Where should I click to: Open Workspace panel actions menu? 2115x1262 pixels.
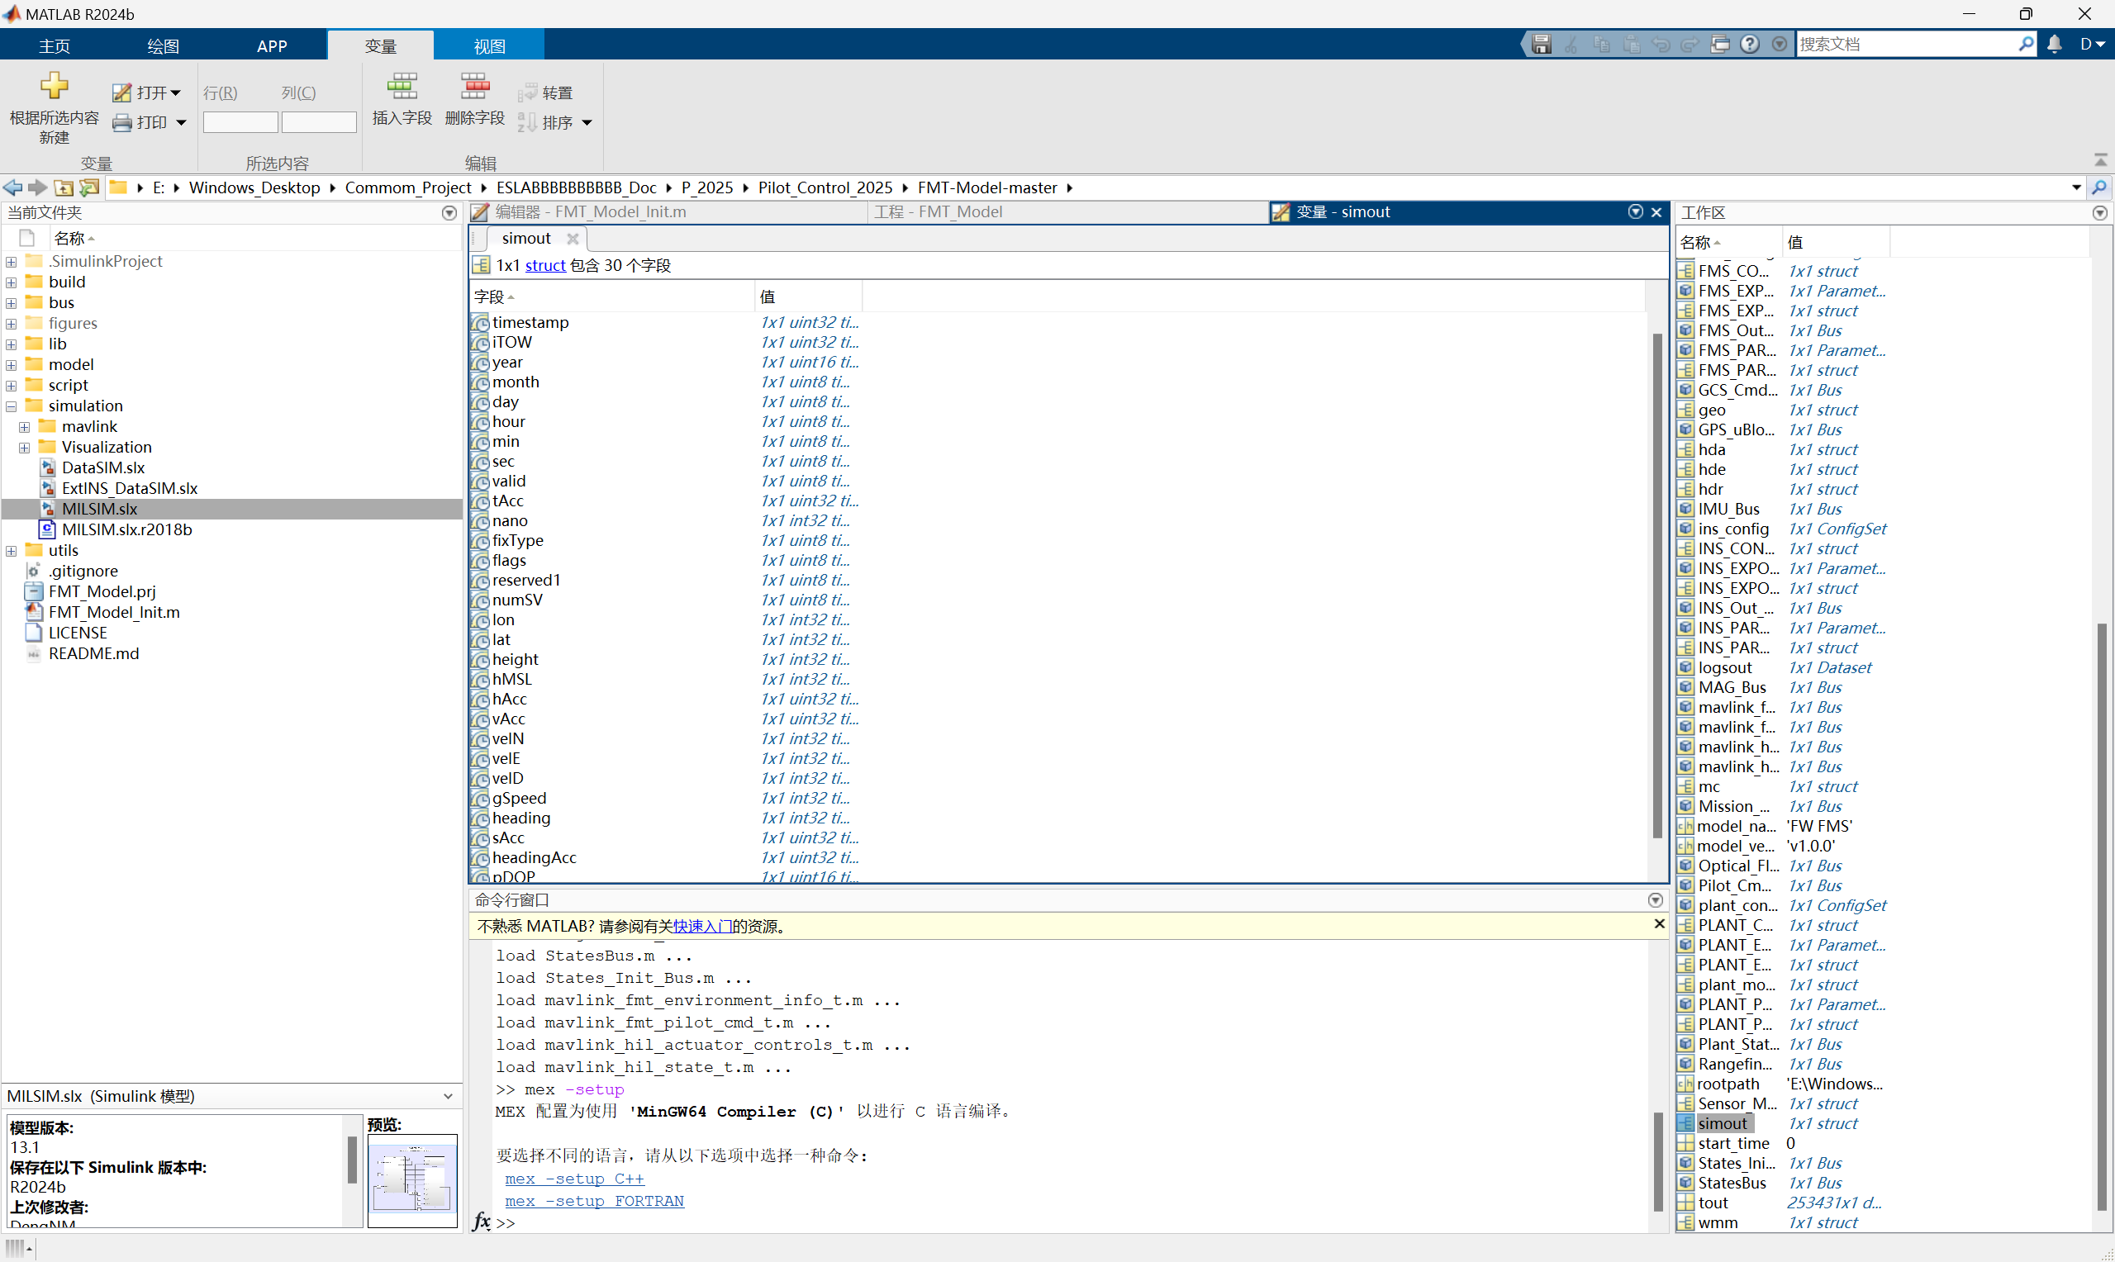coord(2099,213)
